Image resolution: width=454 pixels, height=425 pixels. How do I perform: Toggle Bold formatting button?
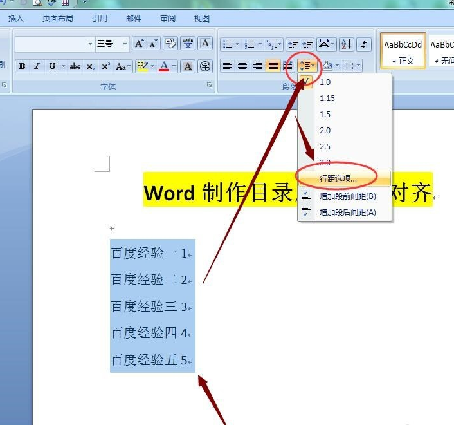[22, 66]
